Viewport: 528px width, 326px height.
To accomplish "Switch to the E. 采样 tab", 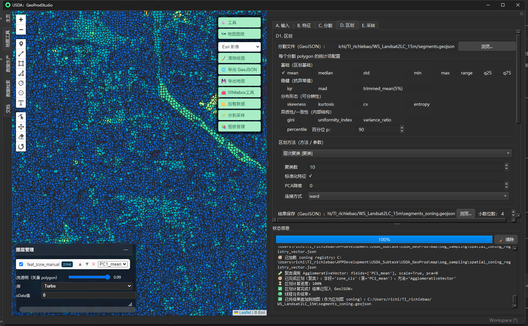I will pyautogui.click(x=369, y=25).
